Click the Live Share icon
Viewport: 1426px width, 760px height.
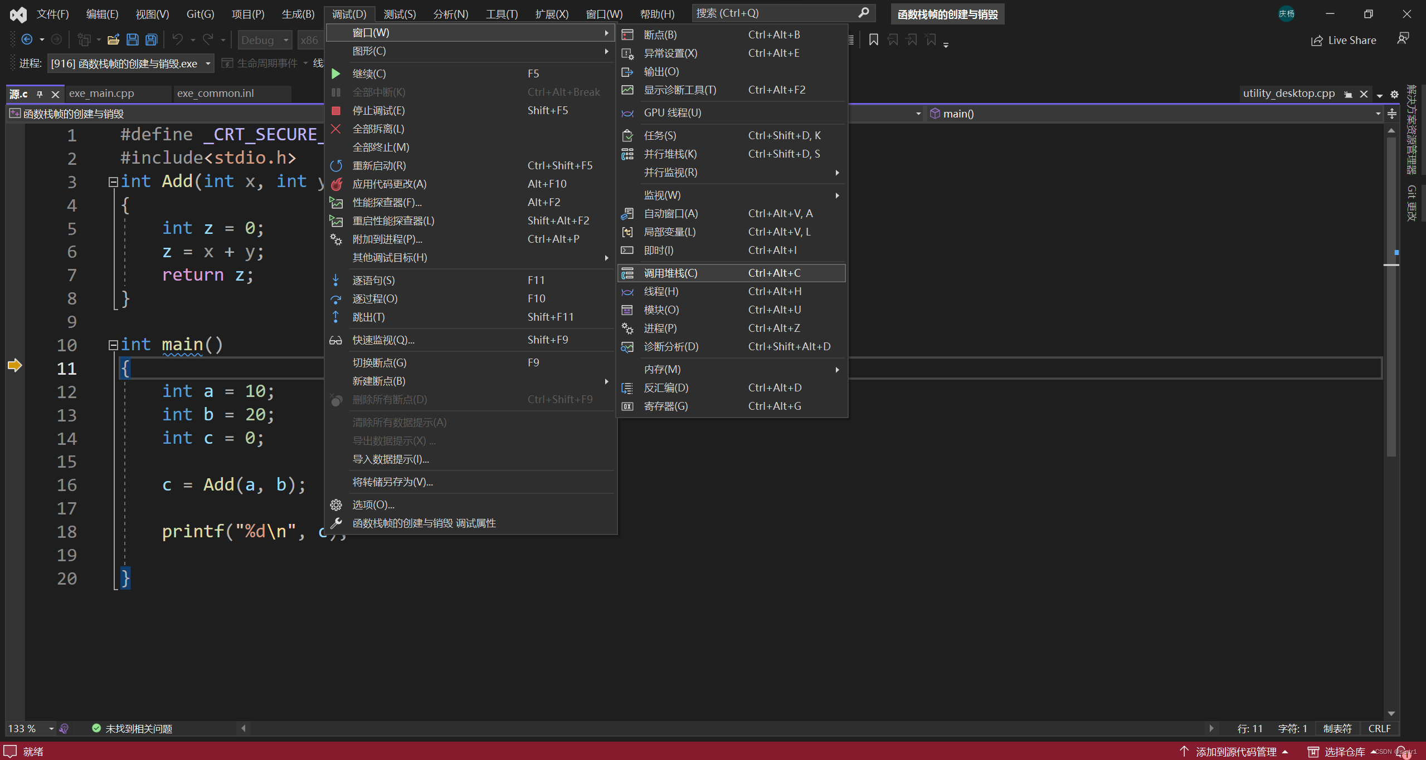(1316, 41)
